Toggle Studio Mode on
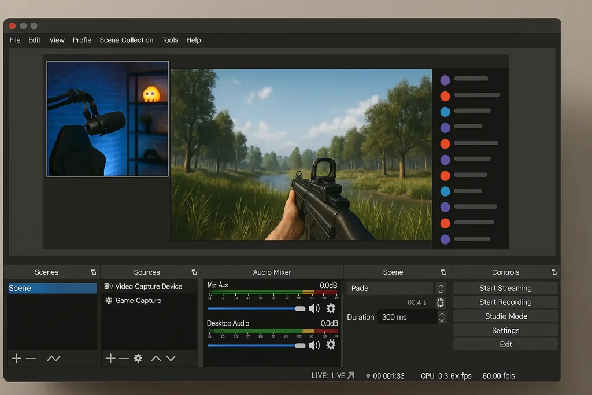The width and height of the screenshot is (592, 395). (505, 316)
